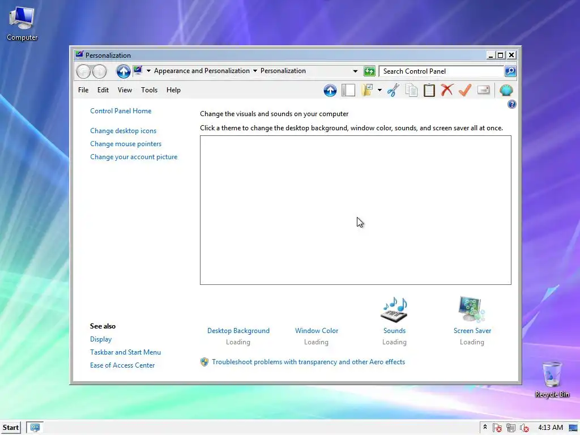
Task: Click the Back navigation arrow button
Action: point(84,71)
